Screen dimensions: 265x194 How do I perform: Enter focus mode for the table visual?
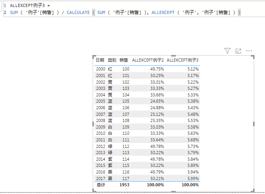238,51
